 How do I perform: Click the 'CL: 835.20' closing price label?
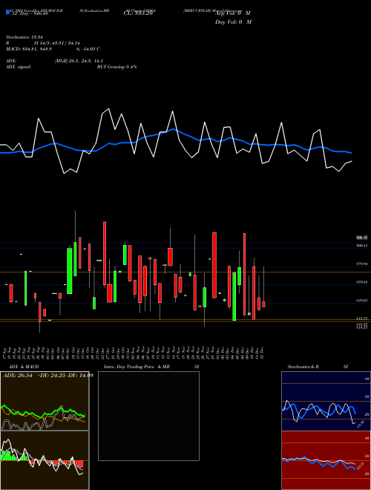click(138, 13)
